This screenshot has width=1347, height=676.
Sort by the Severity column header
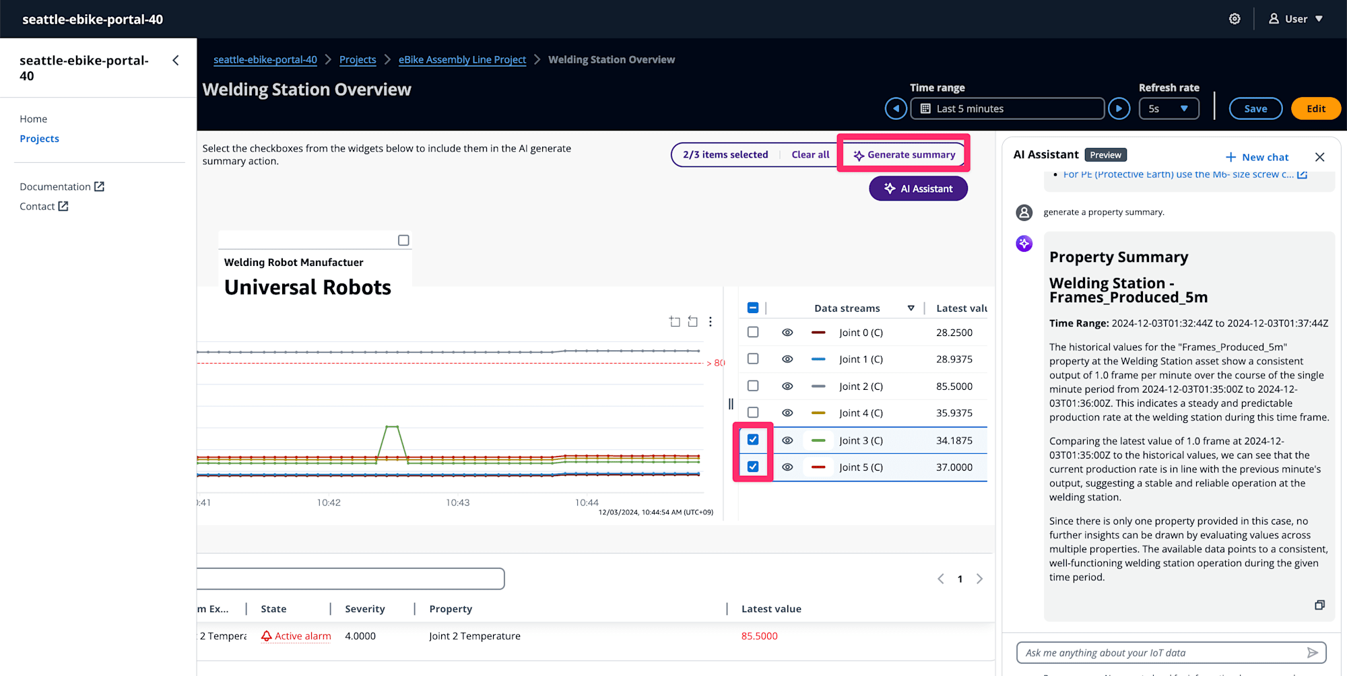(x=365, y=609)
